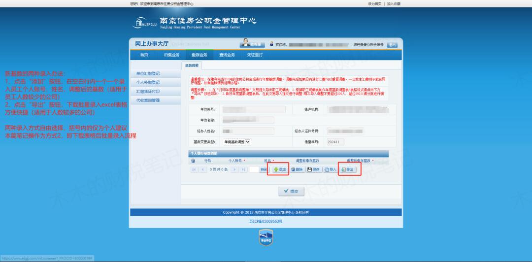Click the customer service avatar button
Screen dimensions: 532x262
(x=252, y=44)
